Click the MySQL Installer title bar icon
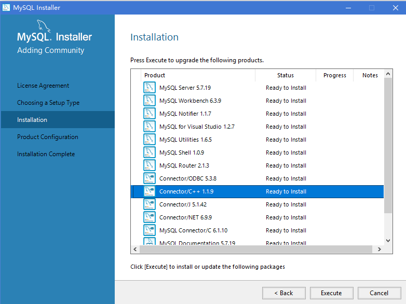The image size is (406, 304). tap(6, 7)
